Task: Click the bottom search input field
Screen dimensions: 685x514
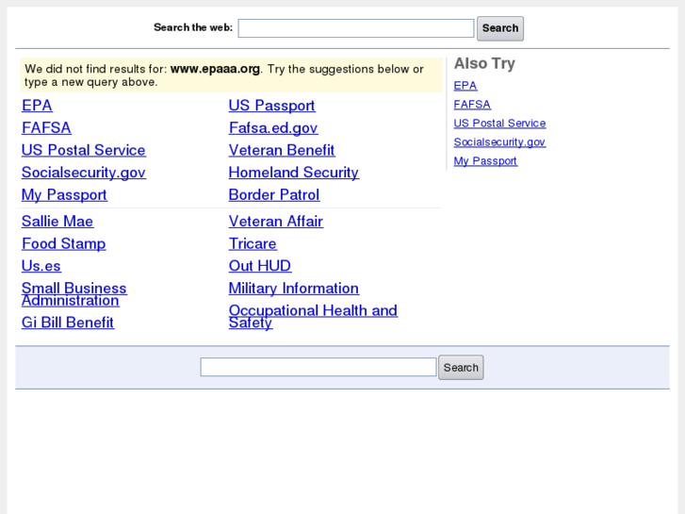Action: 318,367
